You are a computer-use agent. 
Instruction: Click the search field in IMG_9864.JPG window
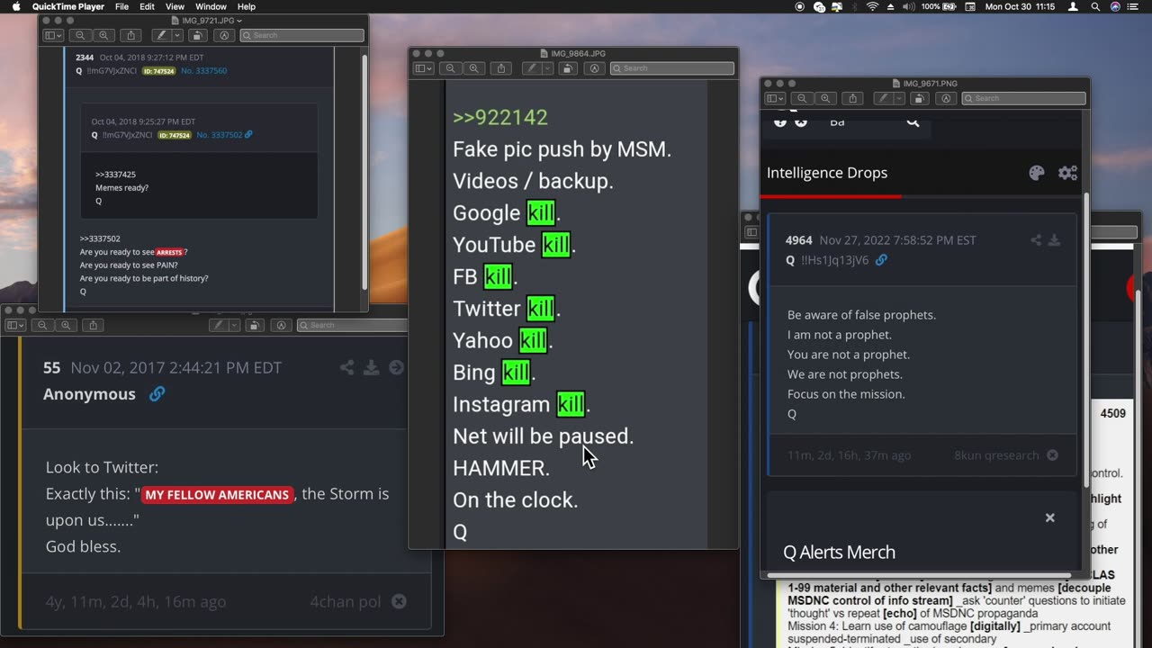tap(672, 68)
